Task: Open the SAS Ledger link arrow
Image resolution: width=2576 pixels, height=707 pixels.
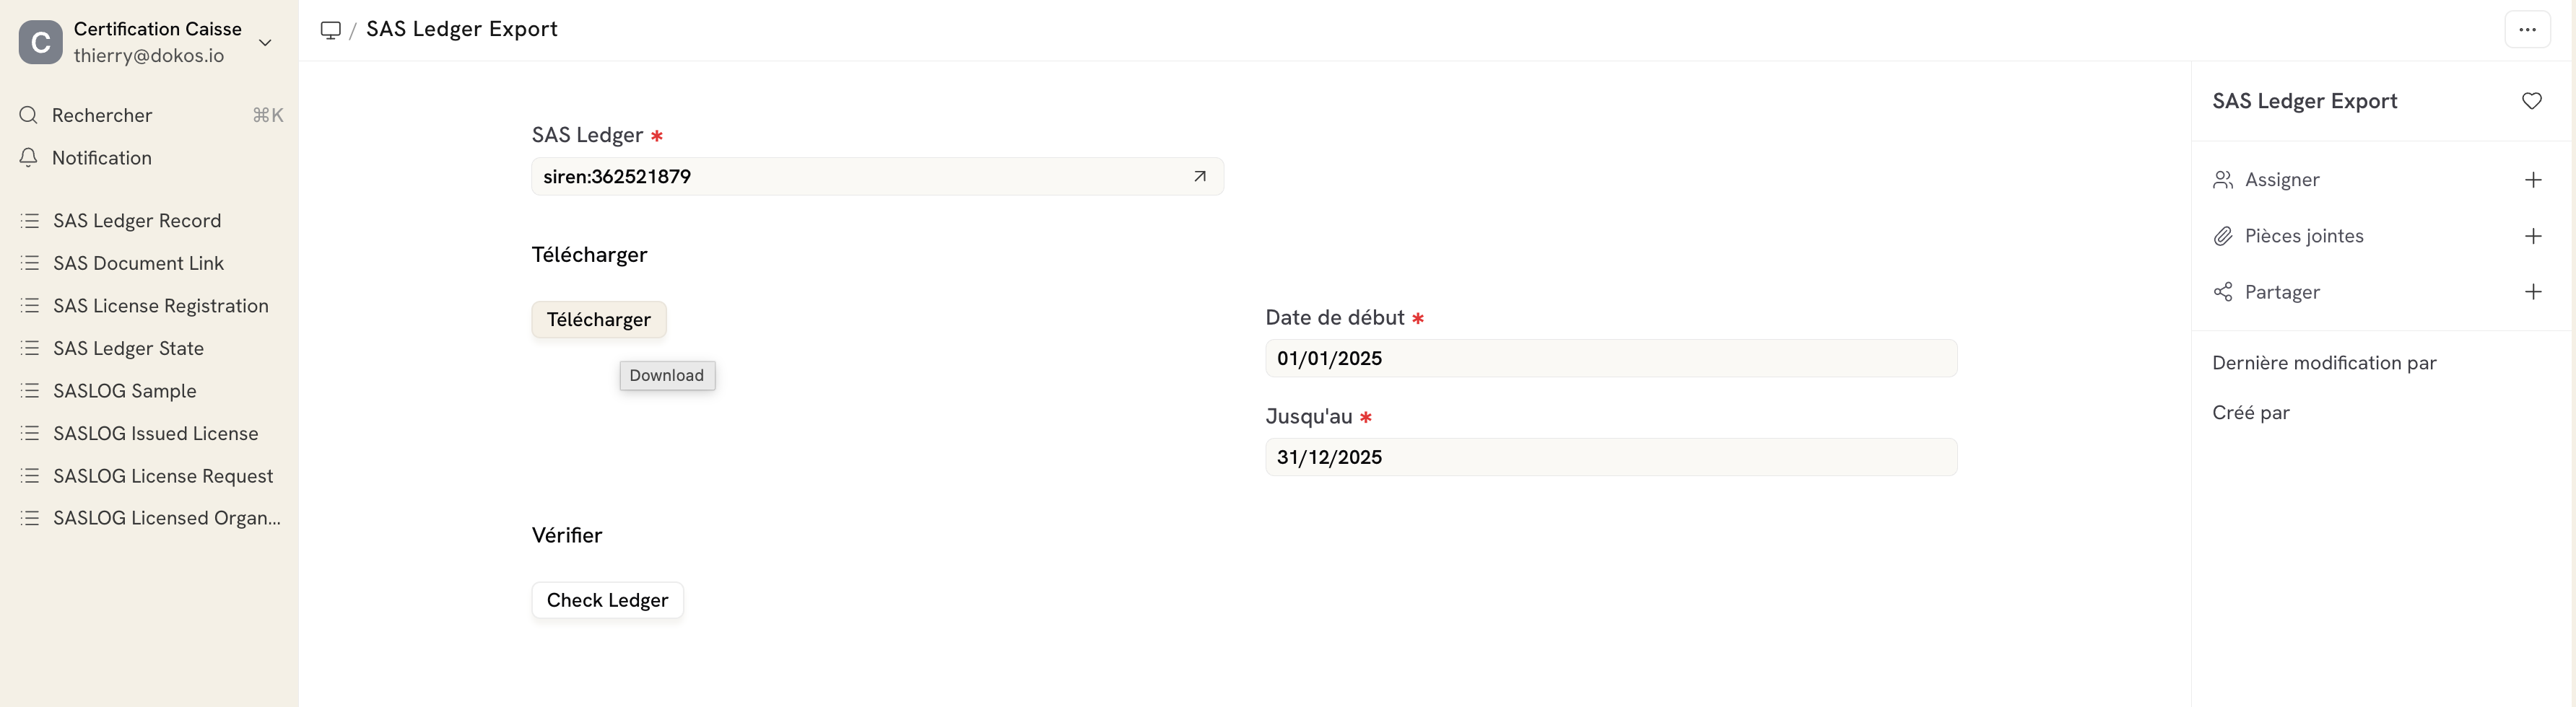Action: click(1200, 176)
